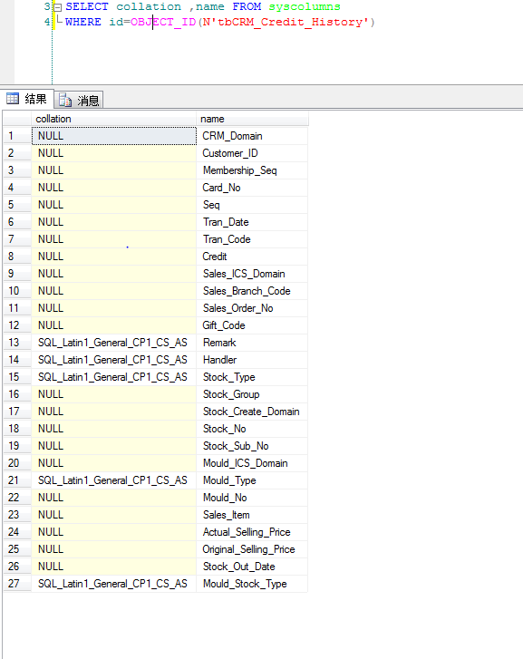
Task: Click the name column header
Action: pos(252,119)
